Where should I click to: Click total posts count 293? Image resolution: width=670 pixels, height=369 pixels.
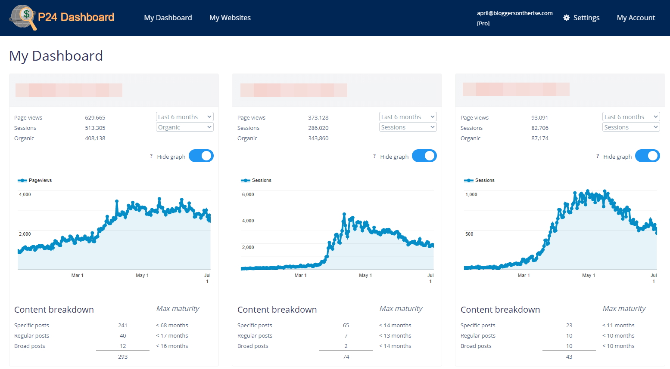123,357
